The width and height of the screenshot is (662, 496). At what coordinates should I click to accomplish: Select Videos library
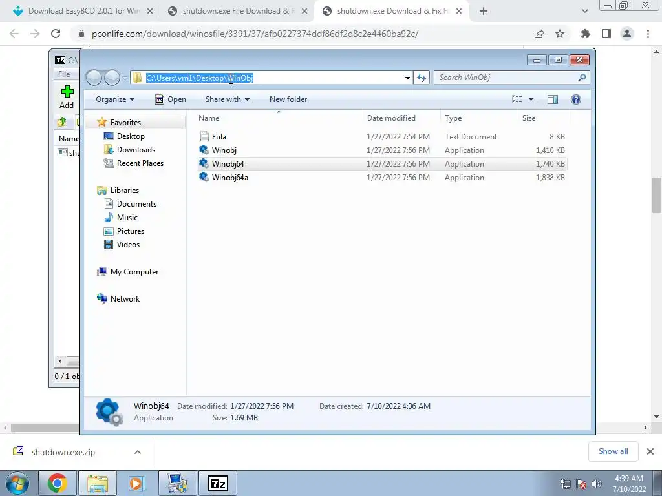click(128, 244)
